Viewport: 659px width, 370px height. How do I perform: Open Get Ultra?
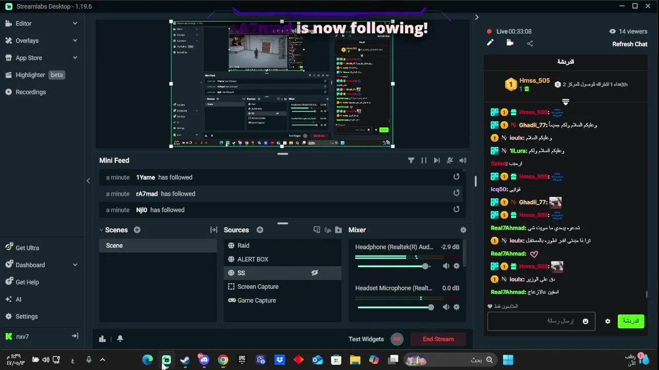click(x=22, y=248)
